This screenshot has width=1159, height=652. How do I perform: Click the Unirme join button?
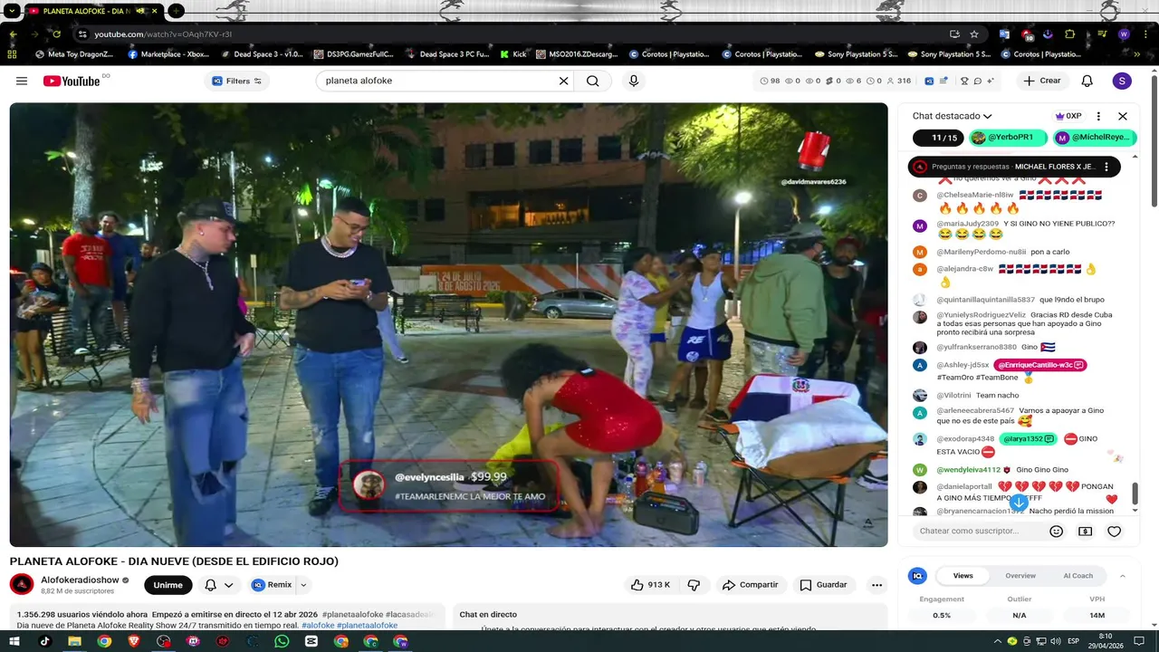coord(168,585)
